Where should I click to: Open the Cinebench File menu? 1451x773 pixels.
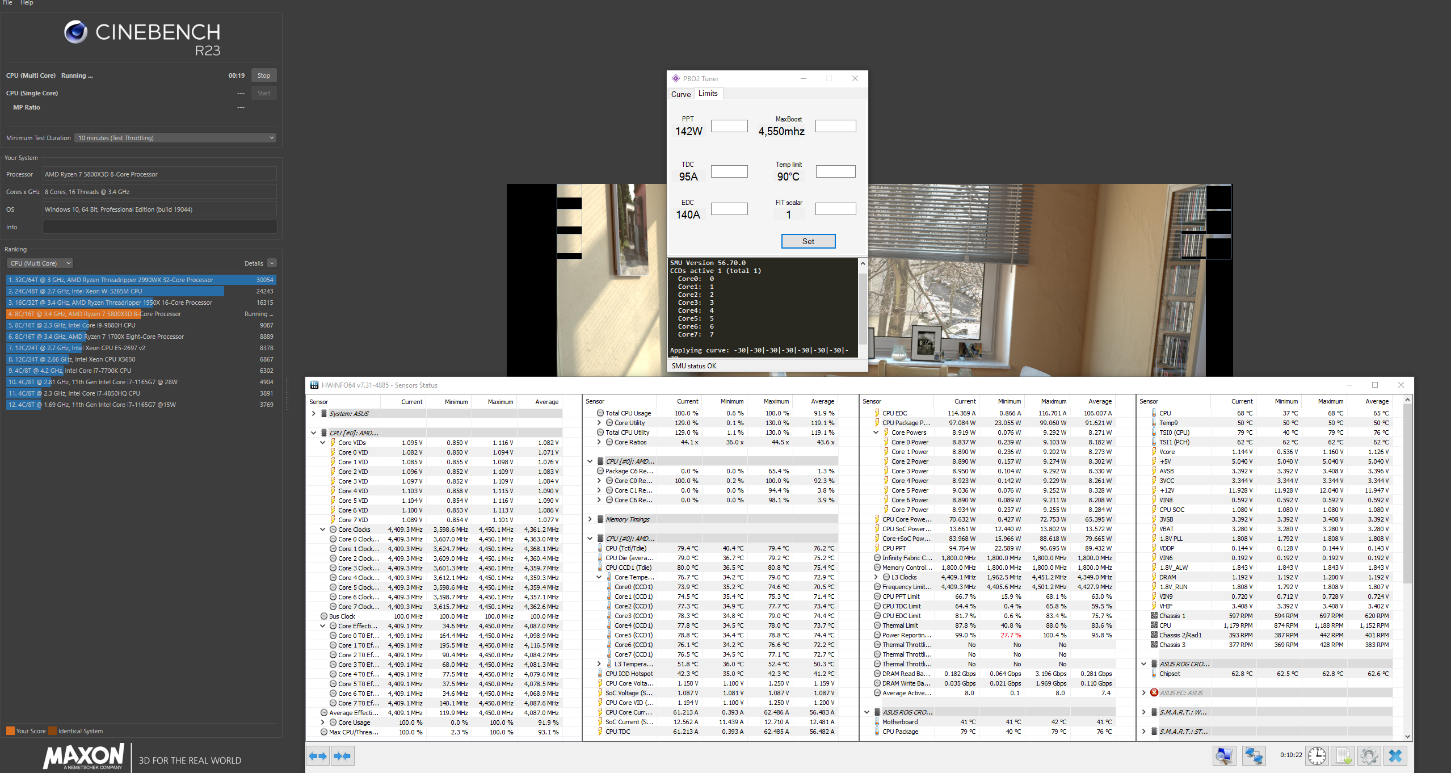click(x=7, y=3)
